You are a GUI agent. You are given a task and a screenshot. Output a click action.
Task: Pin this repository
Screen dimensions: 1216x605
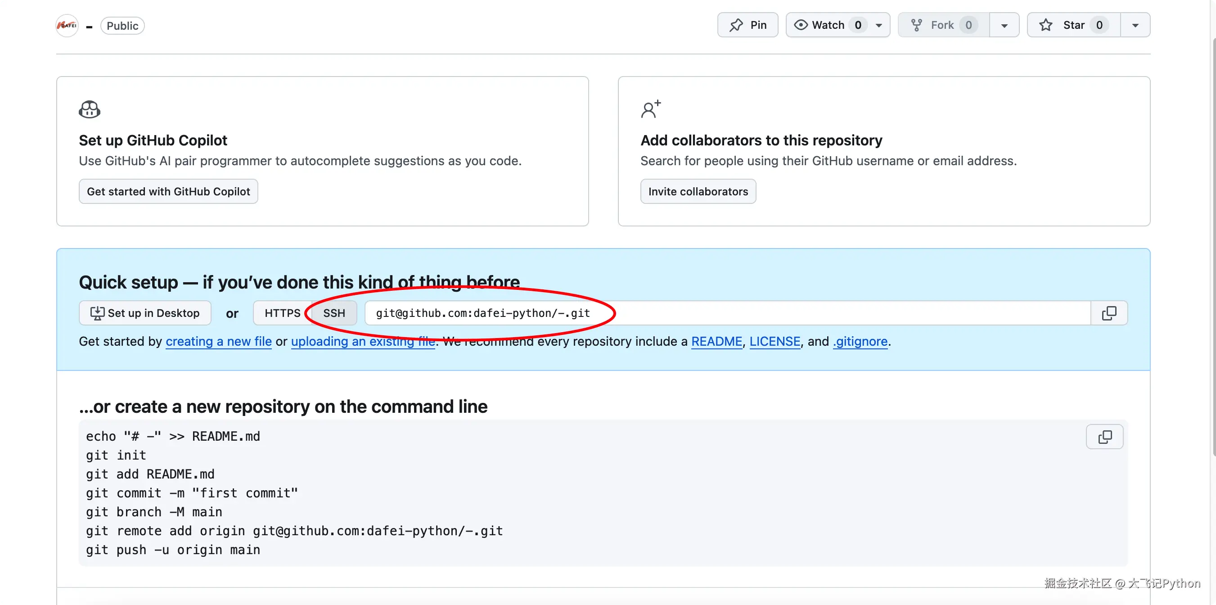(748, 25)
